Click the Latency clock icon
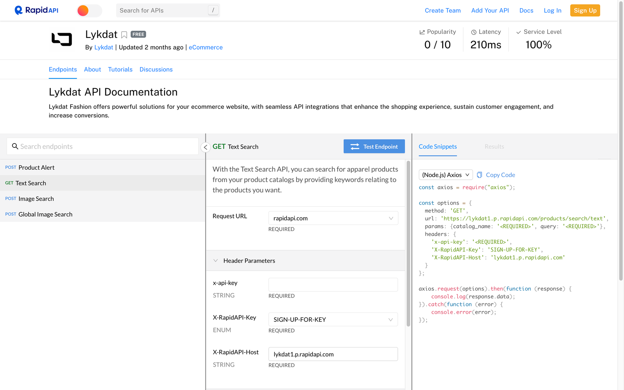 (473, 32)
